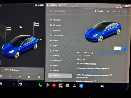Select the white color swatch
Viewport: 131px width, 98px height.
[x=117, y=48]
